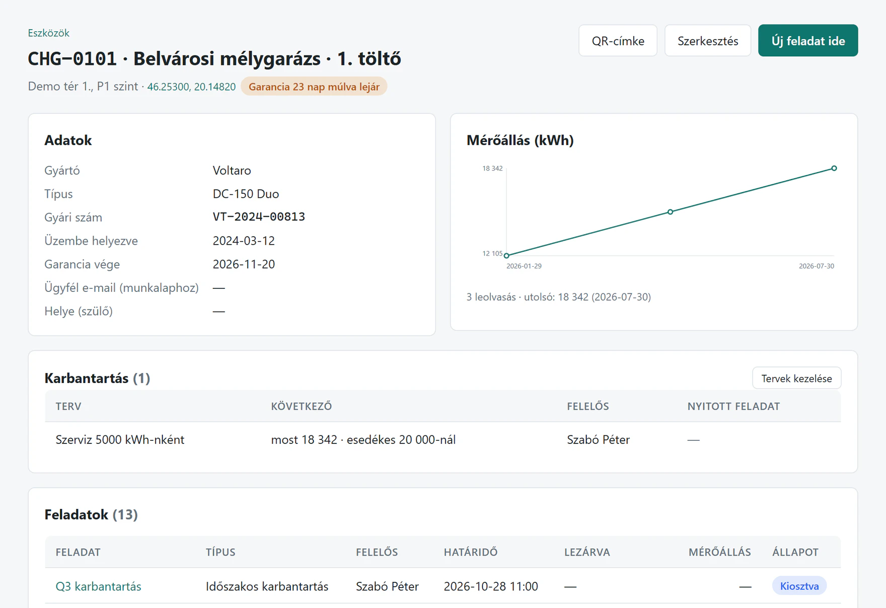
Task: Click Szabó Péter in the Karbantartás table
Action: [x=598, y=439]
